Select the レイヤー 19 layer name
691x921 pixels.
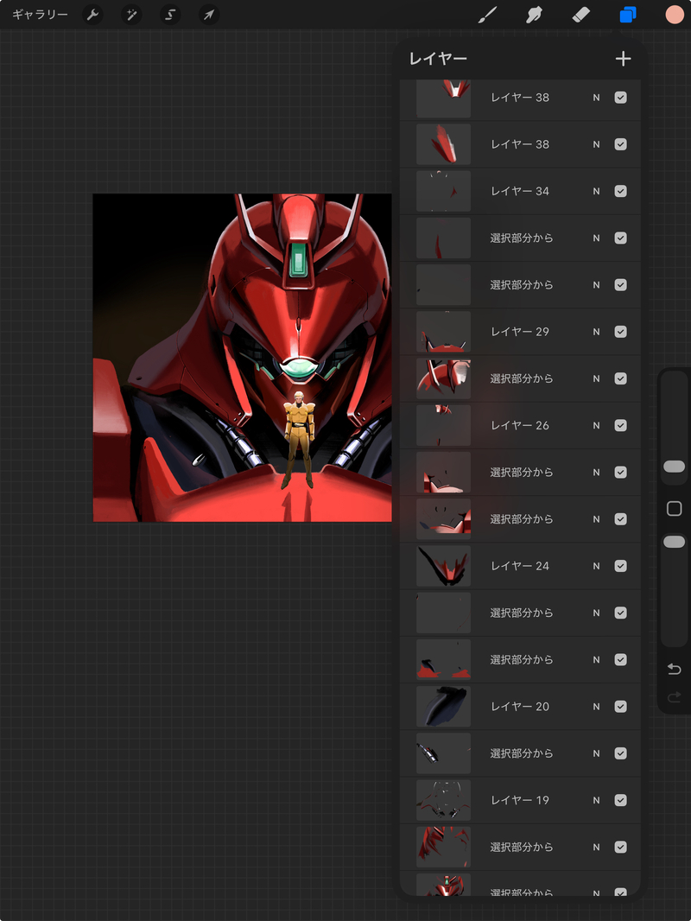pyautogui.click(x=520, y=800)
